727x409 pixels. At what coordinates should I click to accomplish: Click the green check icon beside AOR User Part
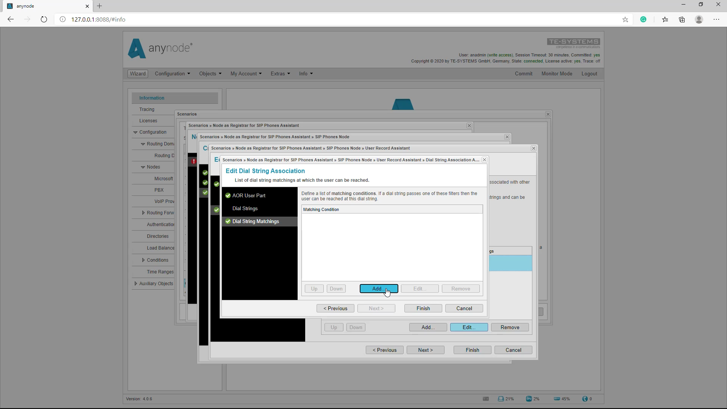[x=228, y=195]
